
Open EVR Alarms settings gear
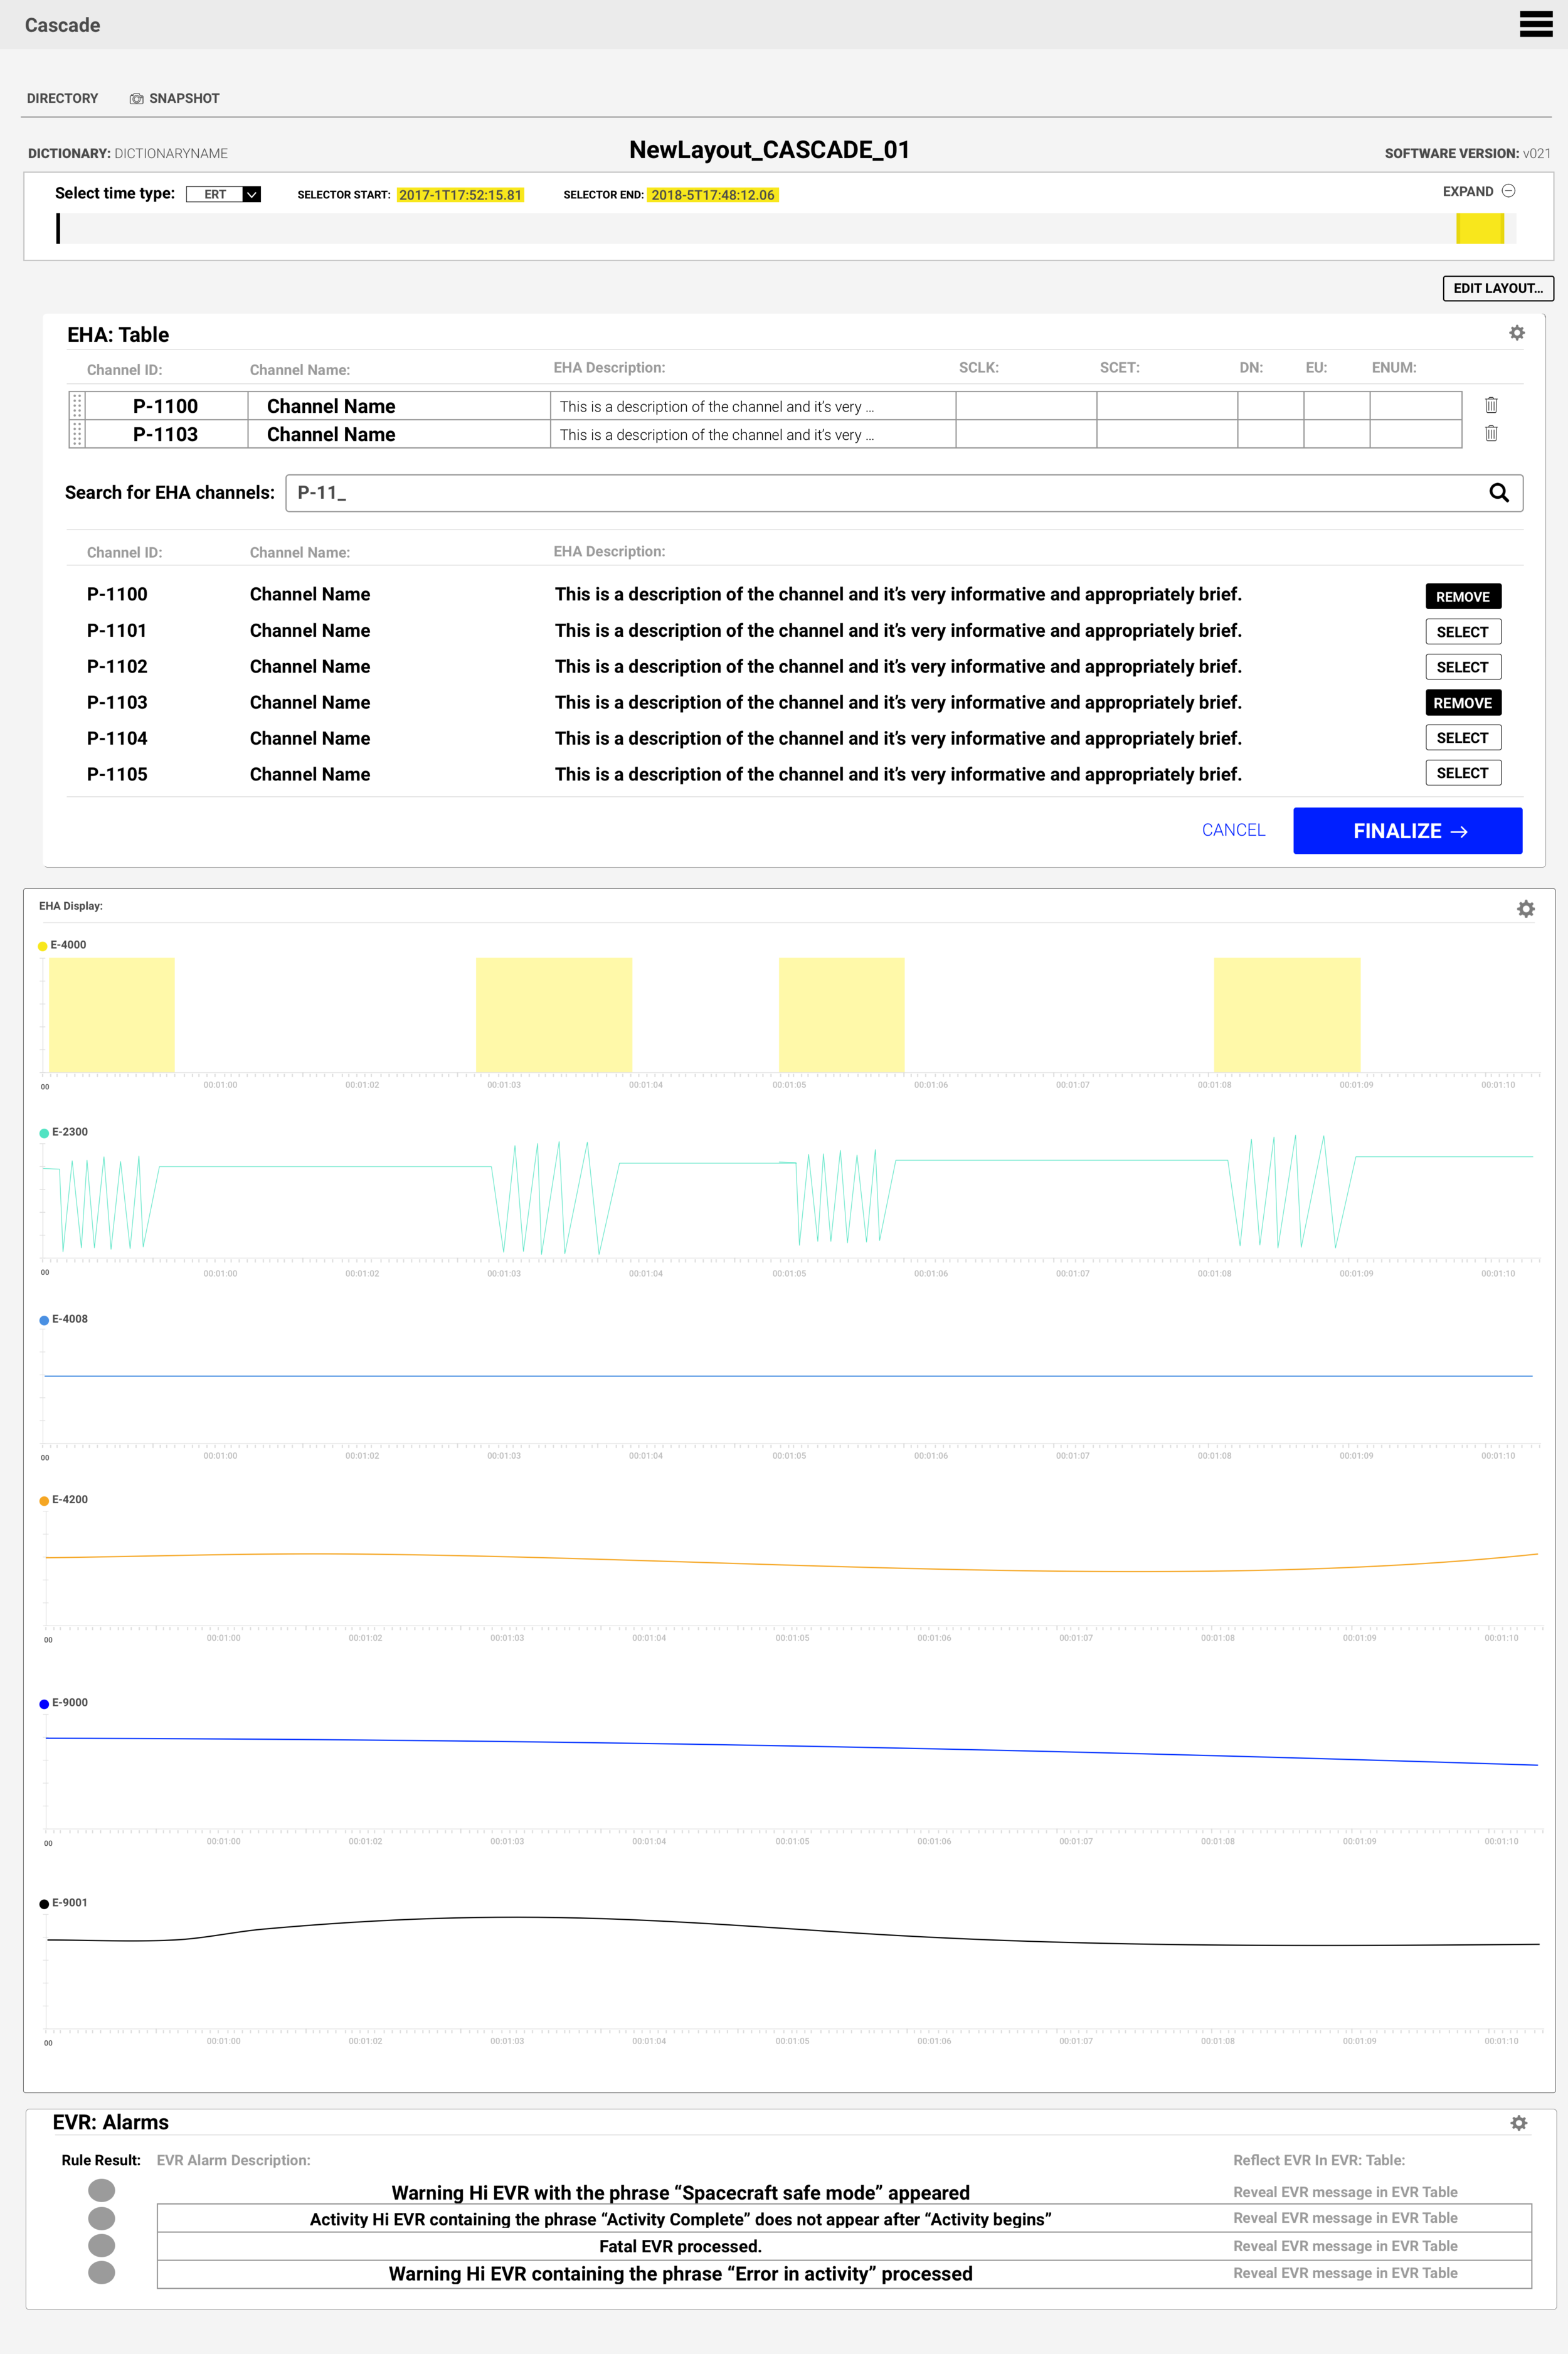1518,2123
